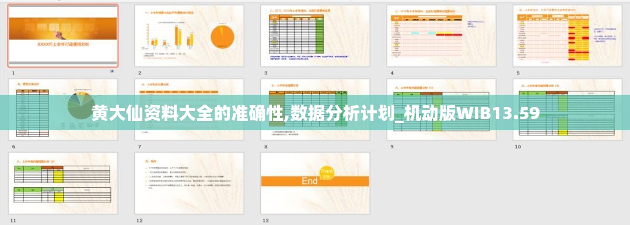Select the End slide thumbnail numbered 13

[x=316, y=183]
